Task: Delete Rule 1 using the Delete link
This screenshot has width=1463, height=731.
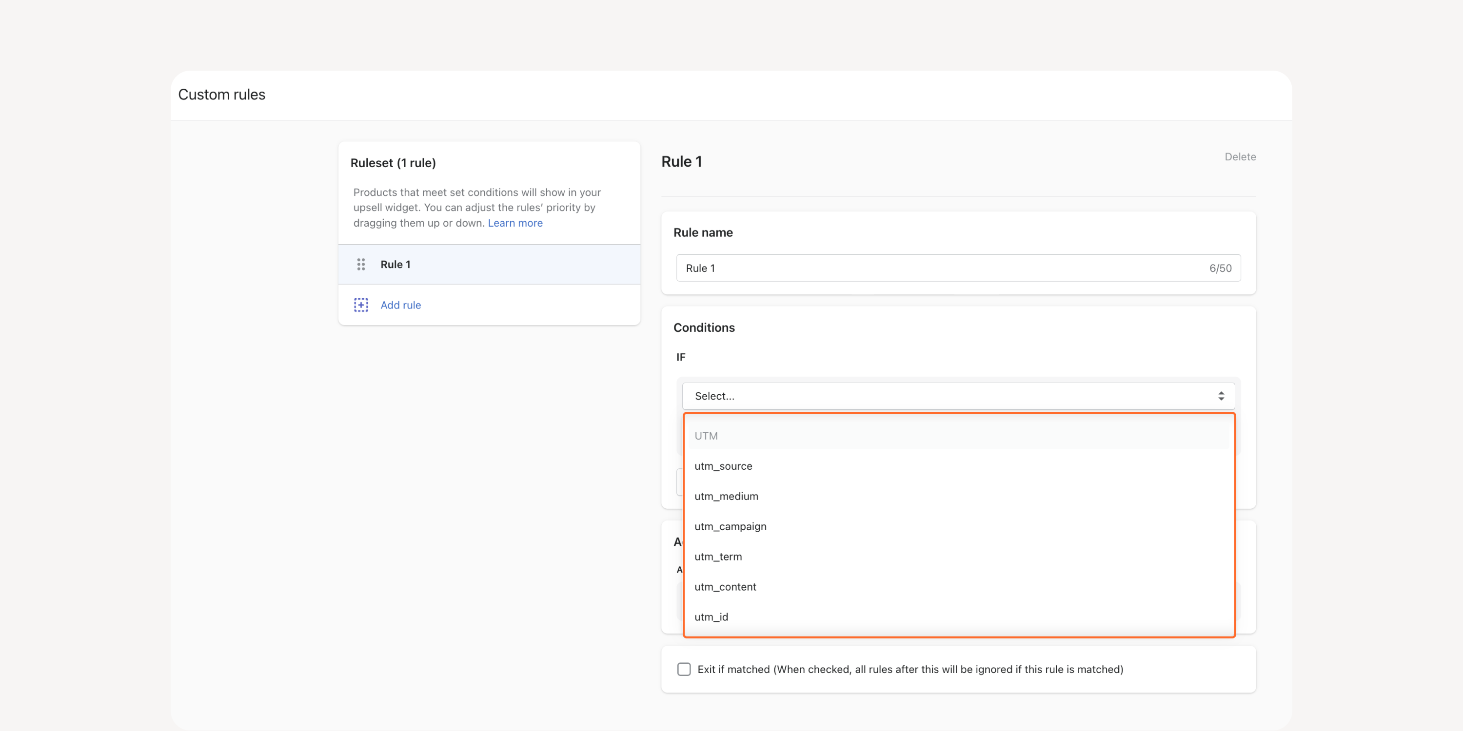Action: point(1240,156)
